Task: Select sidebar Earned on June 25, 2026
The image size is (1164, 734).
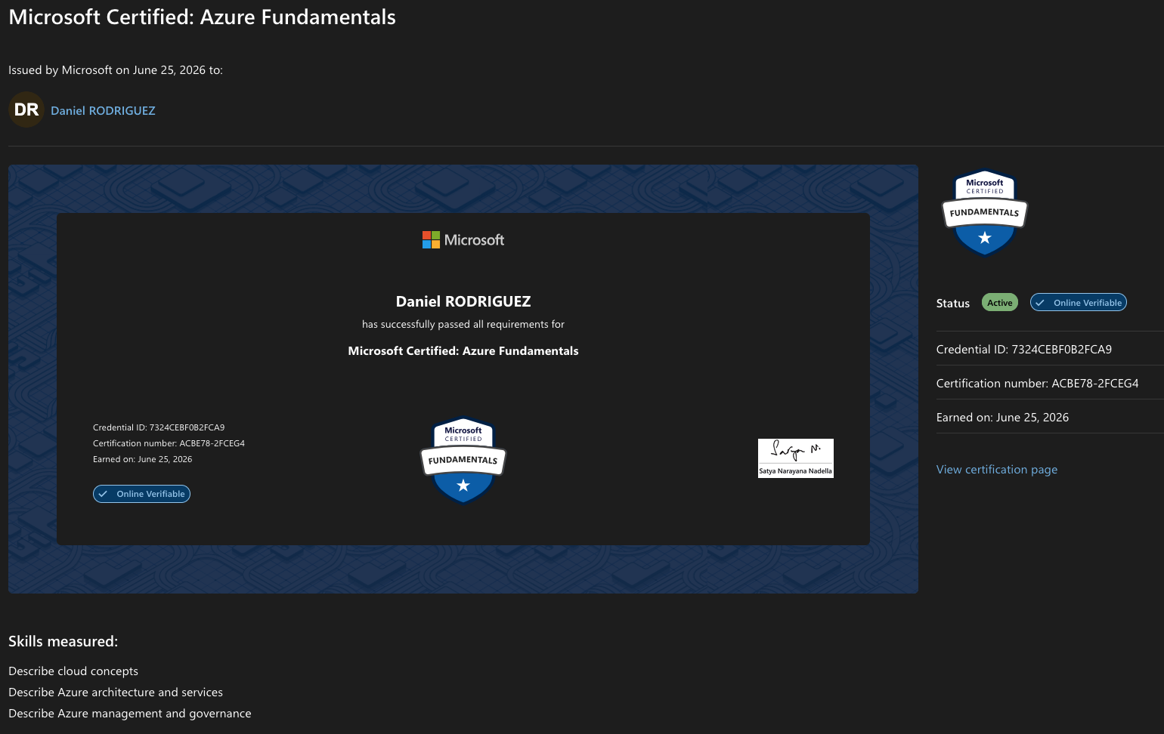Action: pyautogui.click(x=1003, y=418)
